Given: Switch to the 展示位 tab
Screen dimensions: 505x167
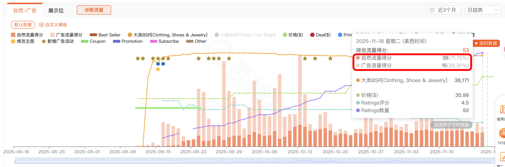Looking at the screenshot, I should (x=56, y=11).
